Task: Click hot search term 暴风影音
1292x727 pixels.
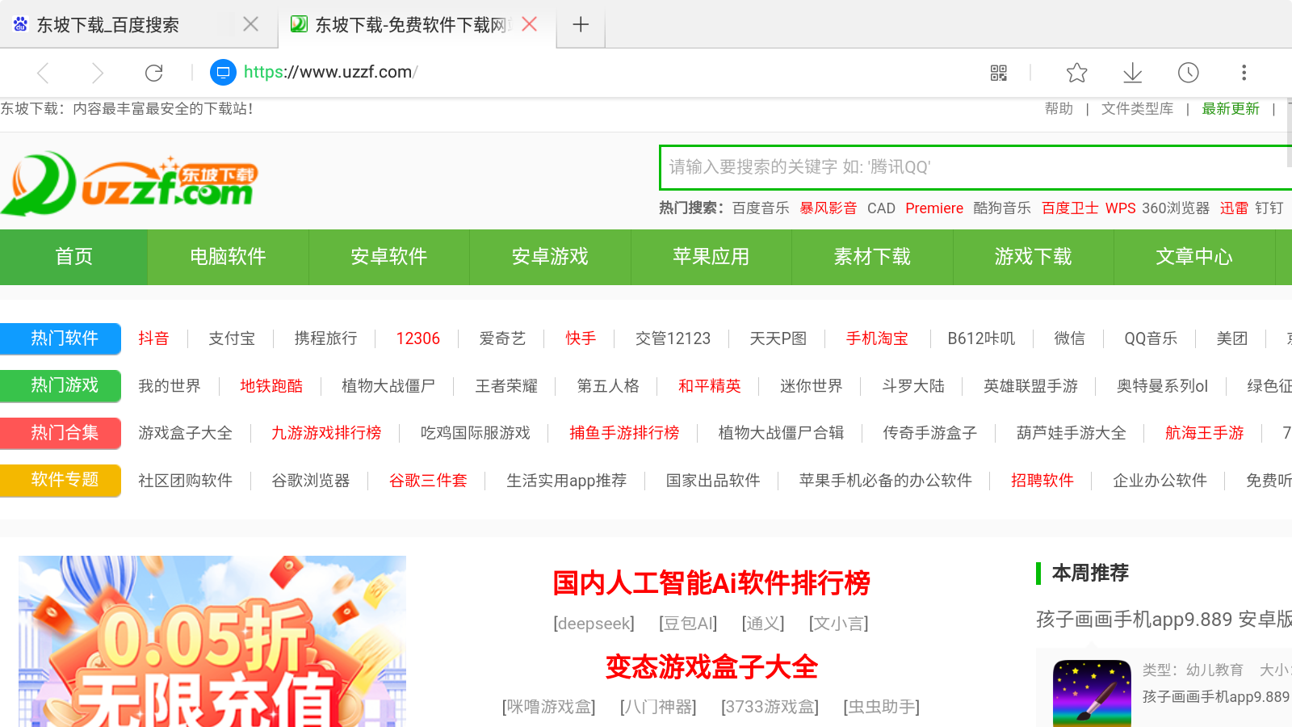Action: 828,208
